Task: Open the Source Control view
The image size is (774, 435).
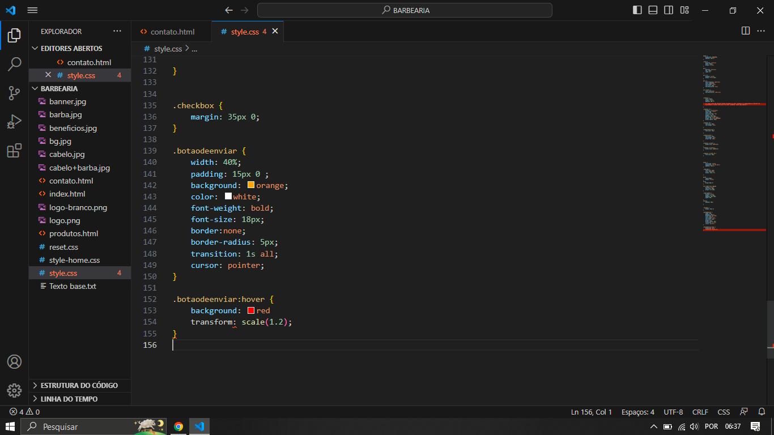Action: point(14,93)
